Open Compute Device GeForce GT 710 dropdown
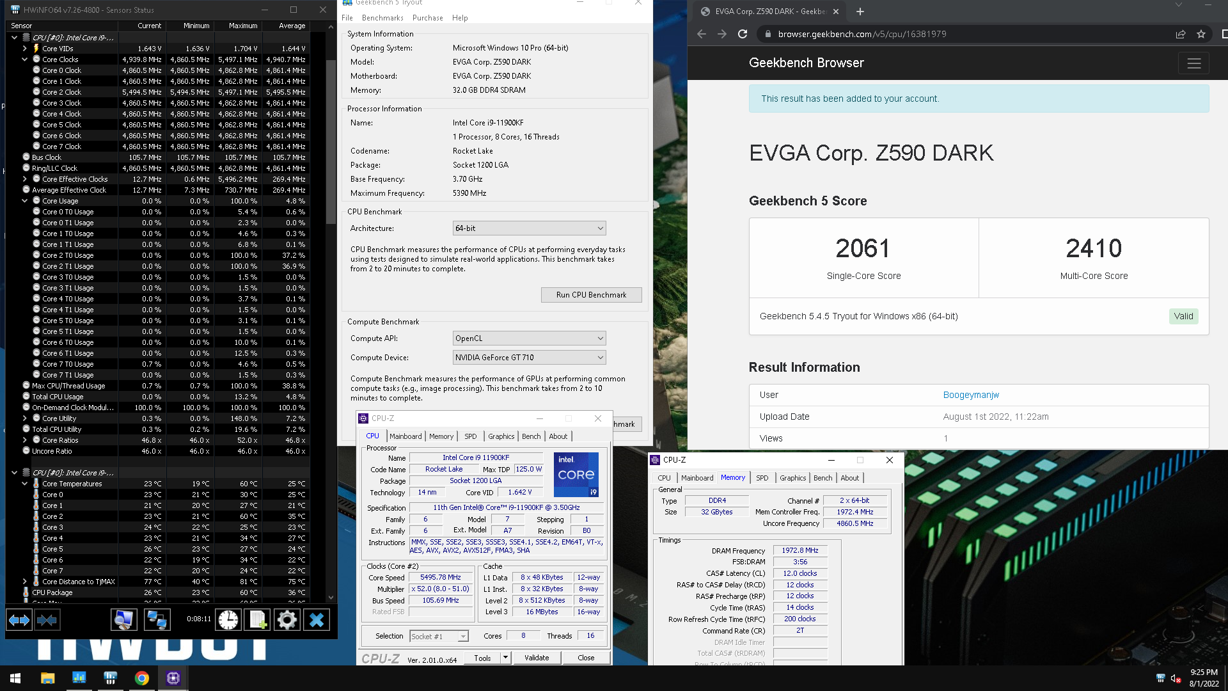The width and height of the screenshot is (1228, 691). (x=529, y=358)
